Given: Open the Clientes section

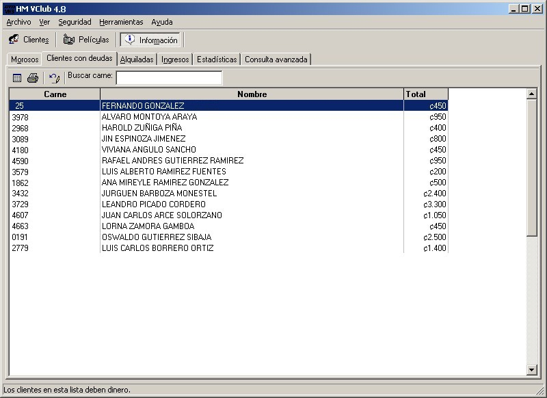Looking at the screenshot, I should (x=29, y=40).
